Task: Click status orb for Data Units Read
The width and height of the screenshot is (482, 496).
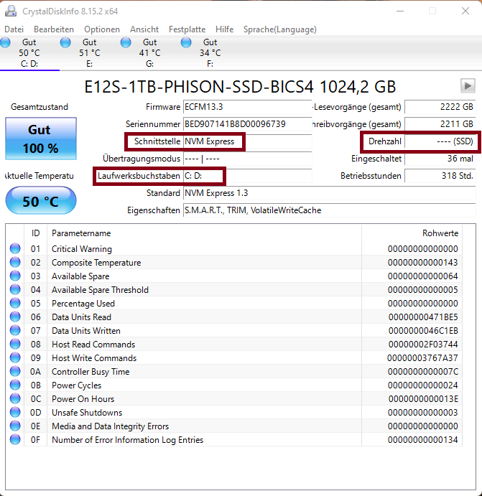Action: point(15,317)
